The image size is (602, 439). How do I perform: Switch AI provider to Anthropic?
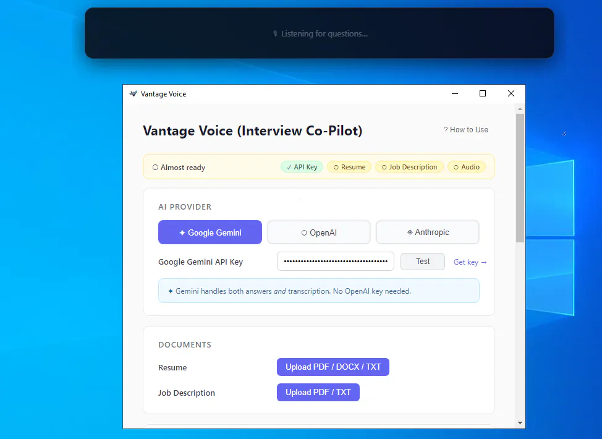click(428, 232)
